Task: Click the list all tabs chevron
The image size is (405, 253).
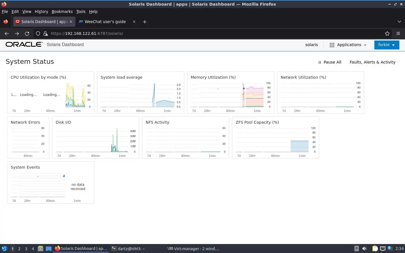Action: 399,22
